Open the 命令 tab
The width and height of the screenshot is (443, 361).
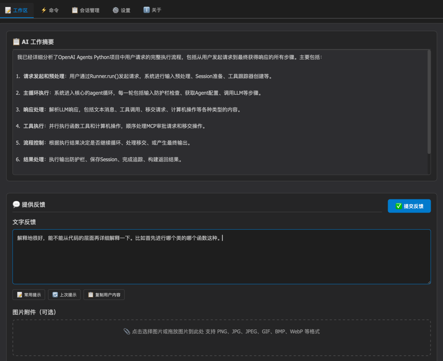[50, 10]
